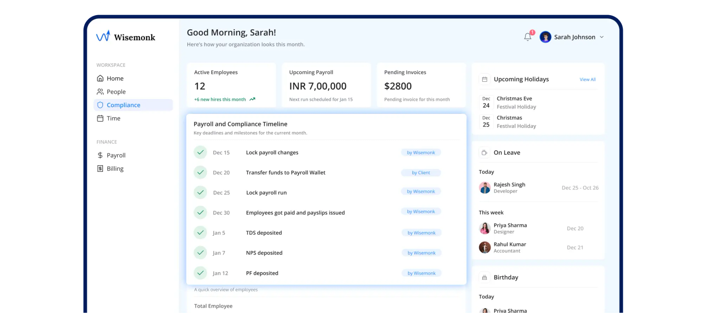Click 'by Wisemonk' tag on NPS deposited
This screenshot has height=313, width=703.
tap(422, 253)
